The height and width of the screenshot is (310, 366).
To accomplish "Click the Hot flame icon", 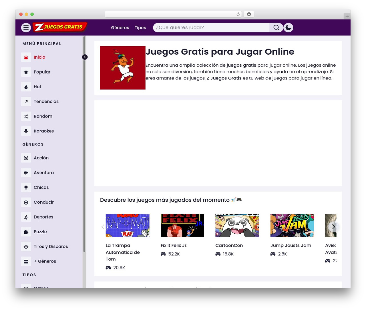I will pyautogui.click(x=26, y=87).
